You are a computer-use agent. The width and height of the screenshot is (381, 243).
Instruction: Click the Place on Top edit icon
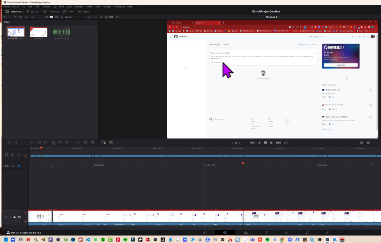click(60, 142)
